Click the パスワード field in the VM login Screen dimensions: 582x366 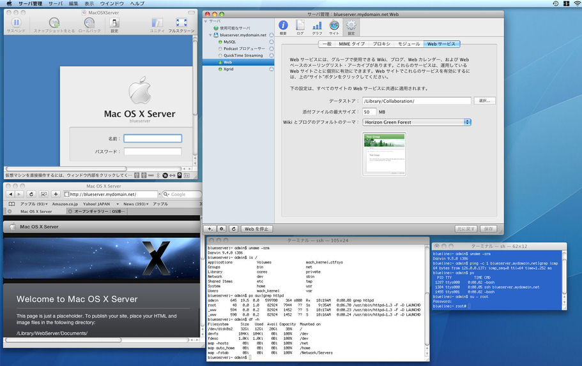153,152
